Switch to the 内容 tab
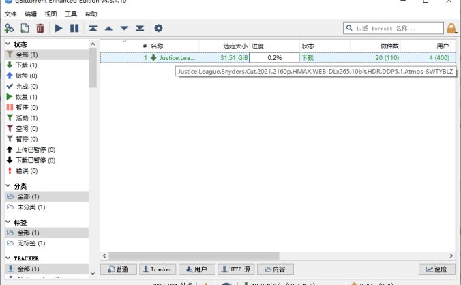The width and height of the screenshot is (461, 285). tap(276, 269)
